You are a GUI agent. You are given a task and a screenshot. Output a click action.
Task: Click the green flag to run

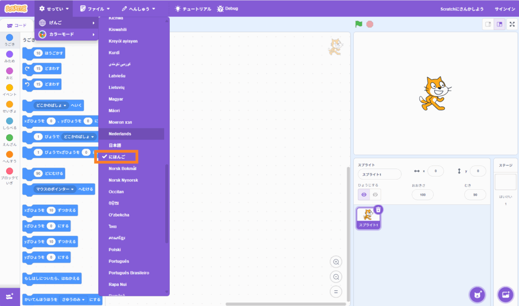pos(359,24)
